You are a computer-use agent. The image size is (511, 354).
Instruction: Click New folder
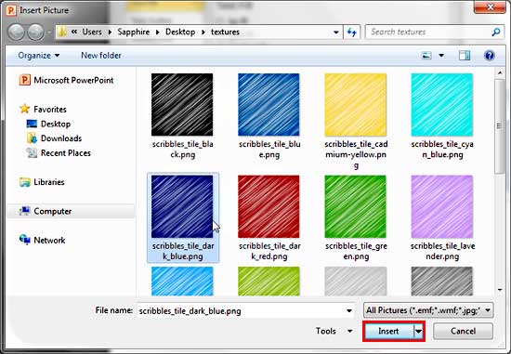[101, 56]
